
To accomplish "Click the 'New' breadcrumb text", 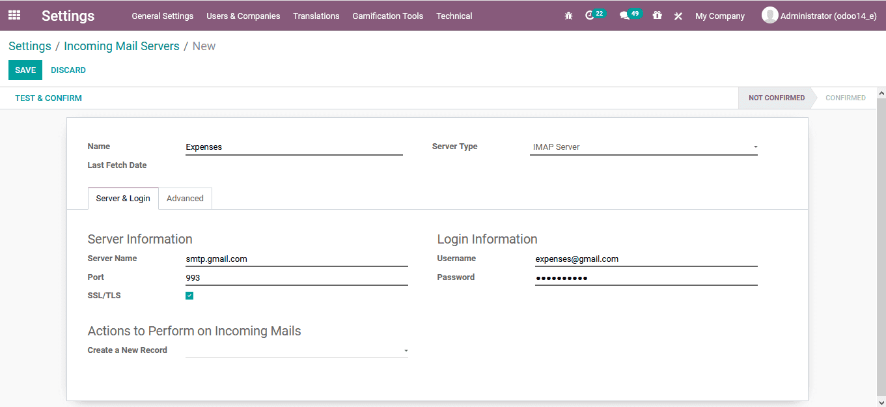I will tap(204, 46).
